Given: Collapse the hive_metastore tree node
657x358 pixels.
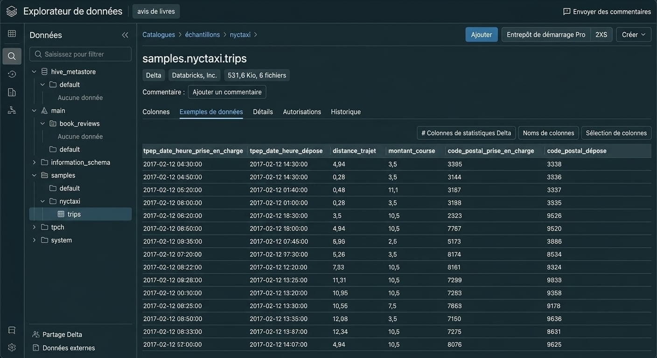Looking at the screenshot, I should (x=34, y=72).
